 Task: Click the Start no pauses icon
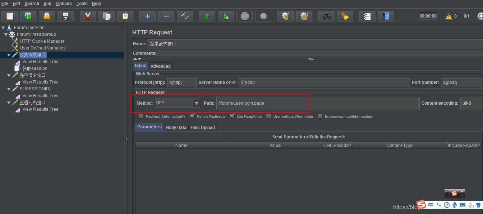tap(226, 16)
